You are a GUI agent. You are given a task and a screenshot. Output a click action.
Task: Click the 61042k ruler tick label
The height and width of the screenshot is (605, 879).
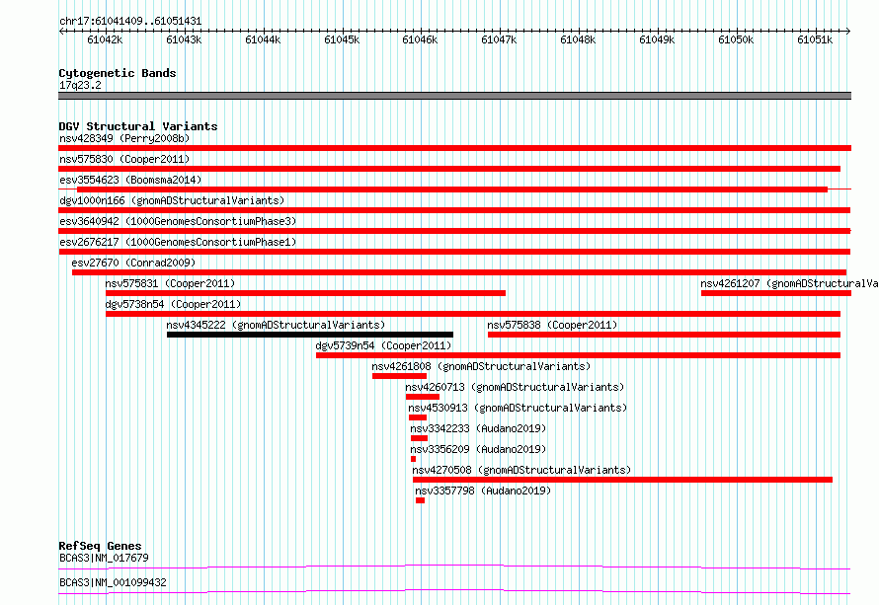point(105,39)
